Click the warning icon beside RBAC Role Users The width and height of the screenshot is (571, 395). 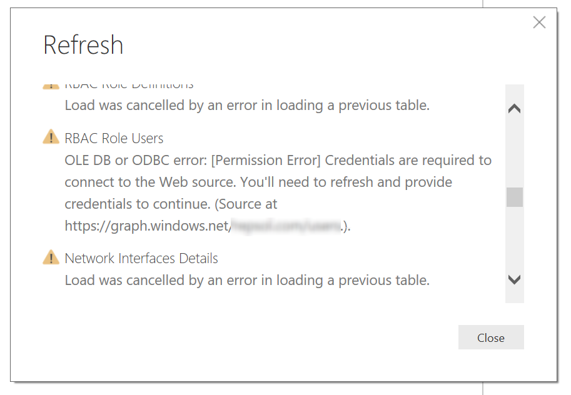51,137
